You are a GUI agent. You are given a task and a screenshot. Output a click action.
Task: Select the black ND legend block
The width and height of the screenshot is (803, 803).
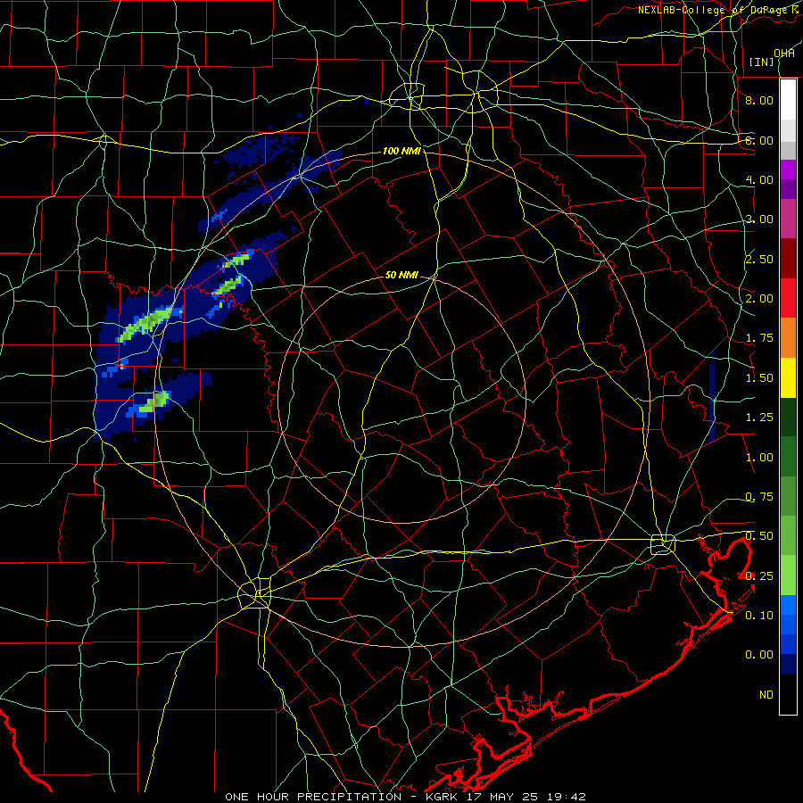pyautogui.click(x=788, y=694)
